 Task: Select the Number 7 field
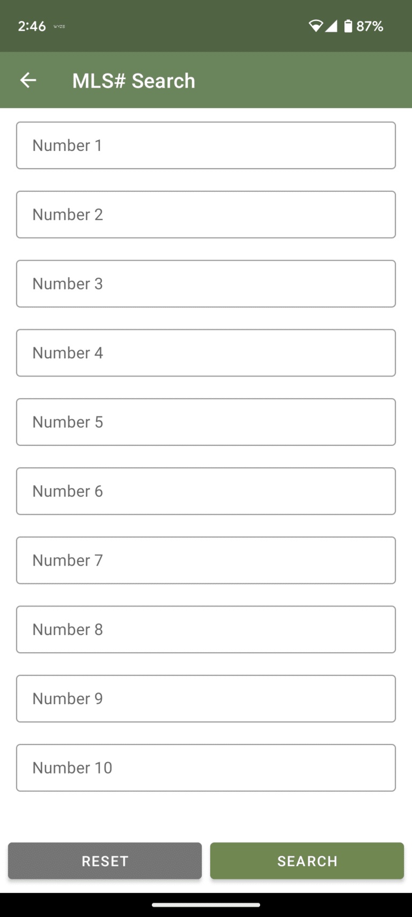click(x=206, y=560)
